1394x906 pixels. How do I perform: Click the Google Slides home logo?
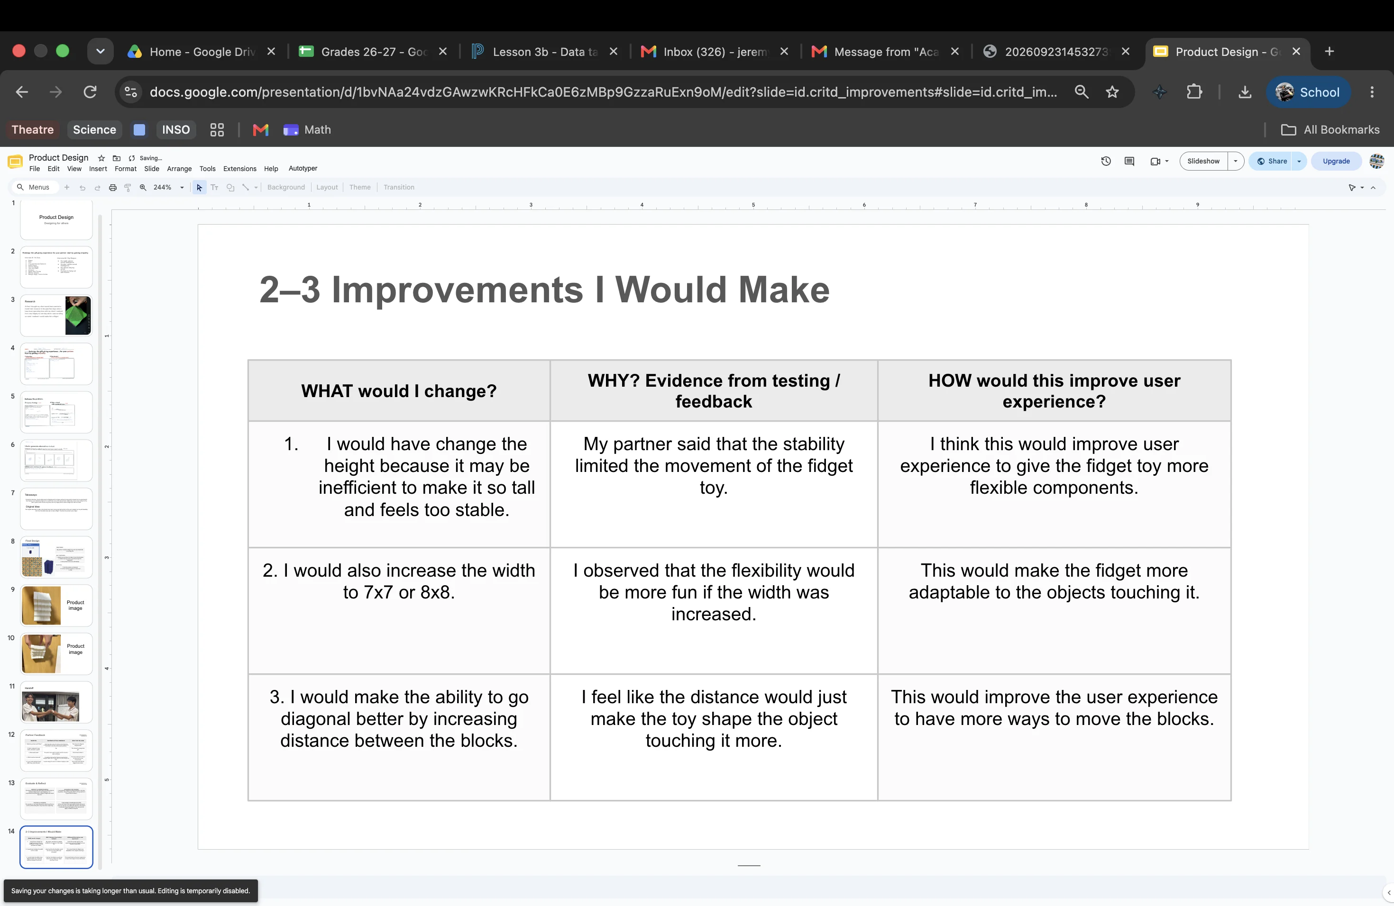coord(15,162)
